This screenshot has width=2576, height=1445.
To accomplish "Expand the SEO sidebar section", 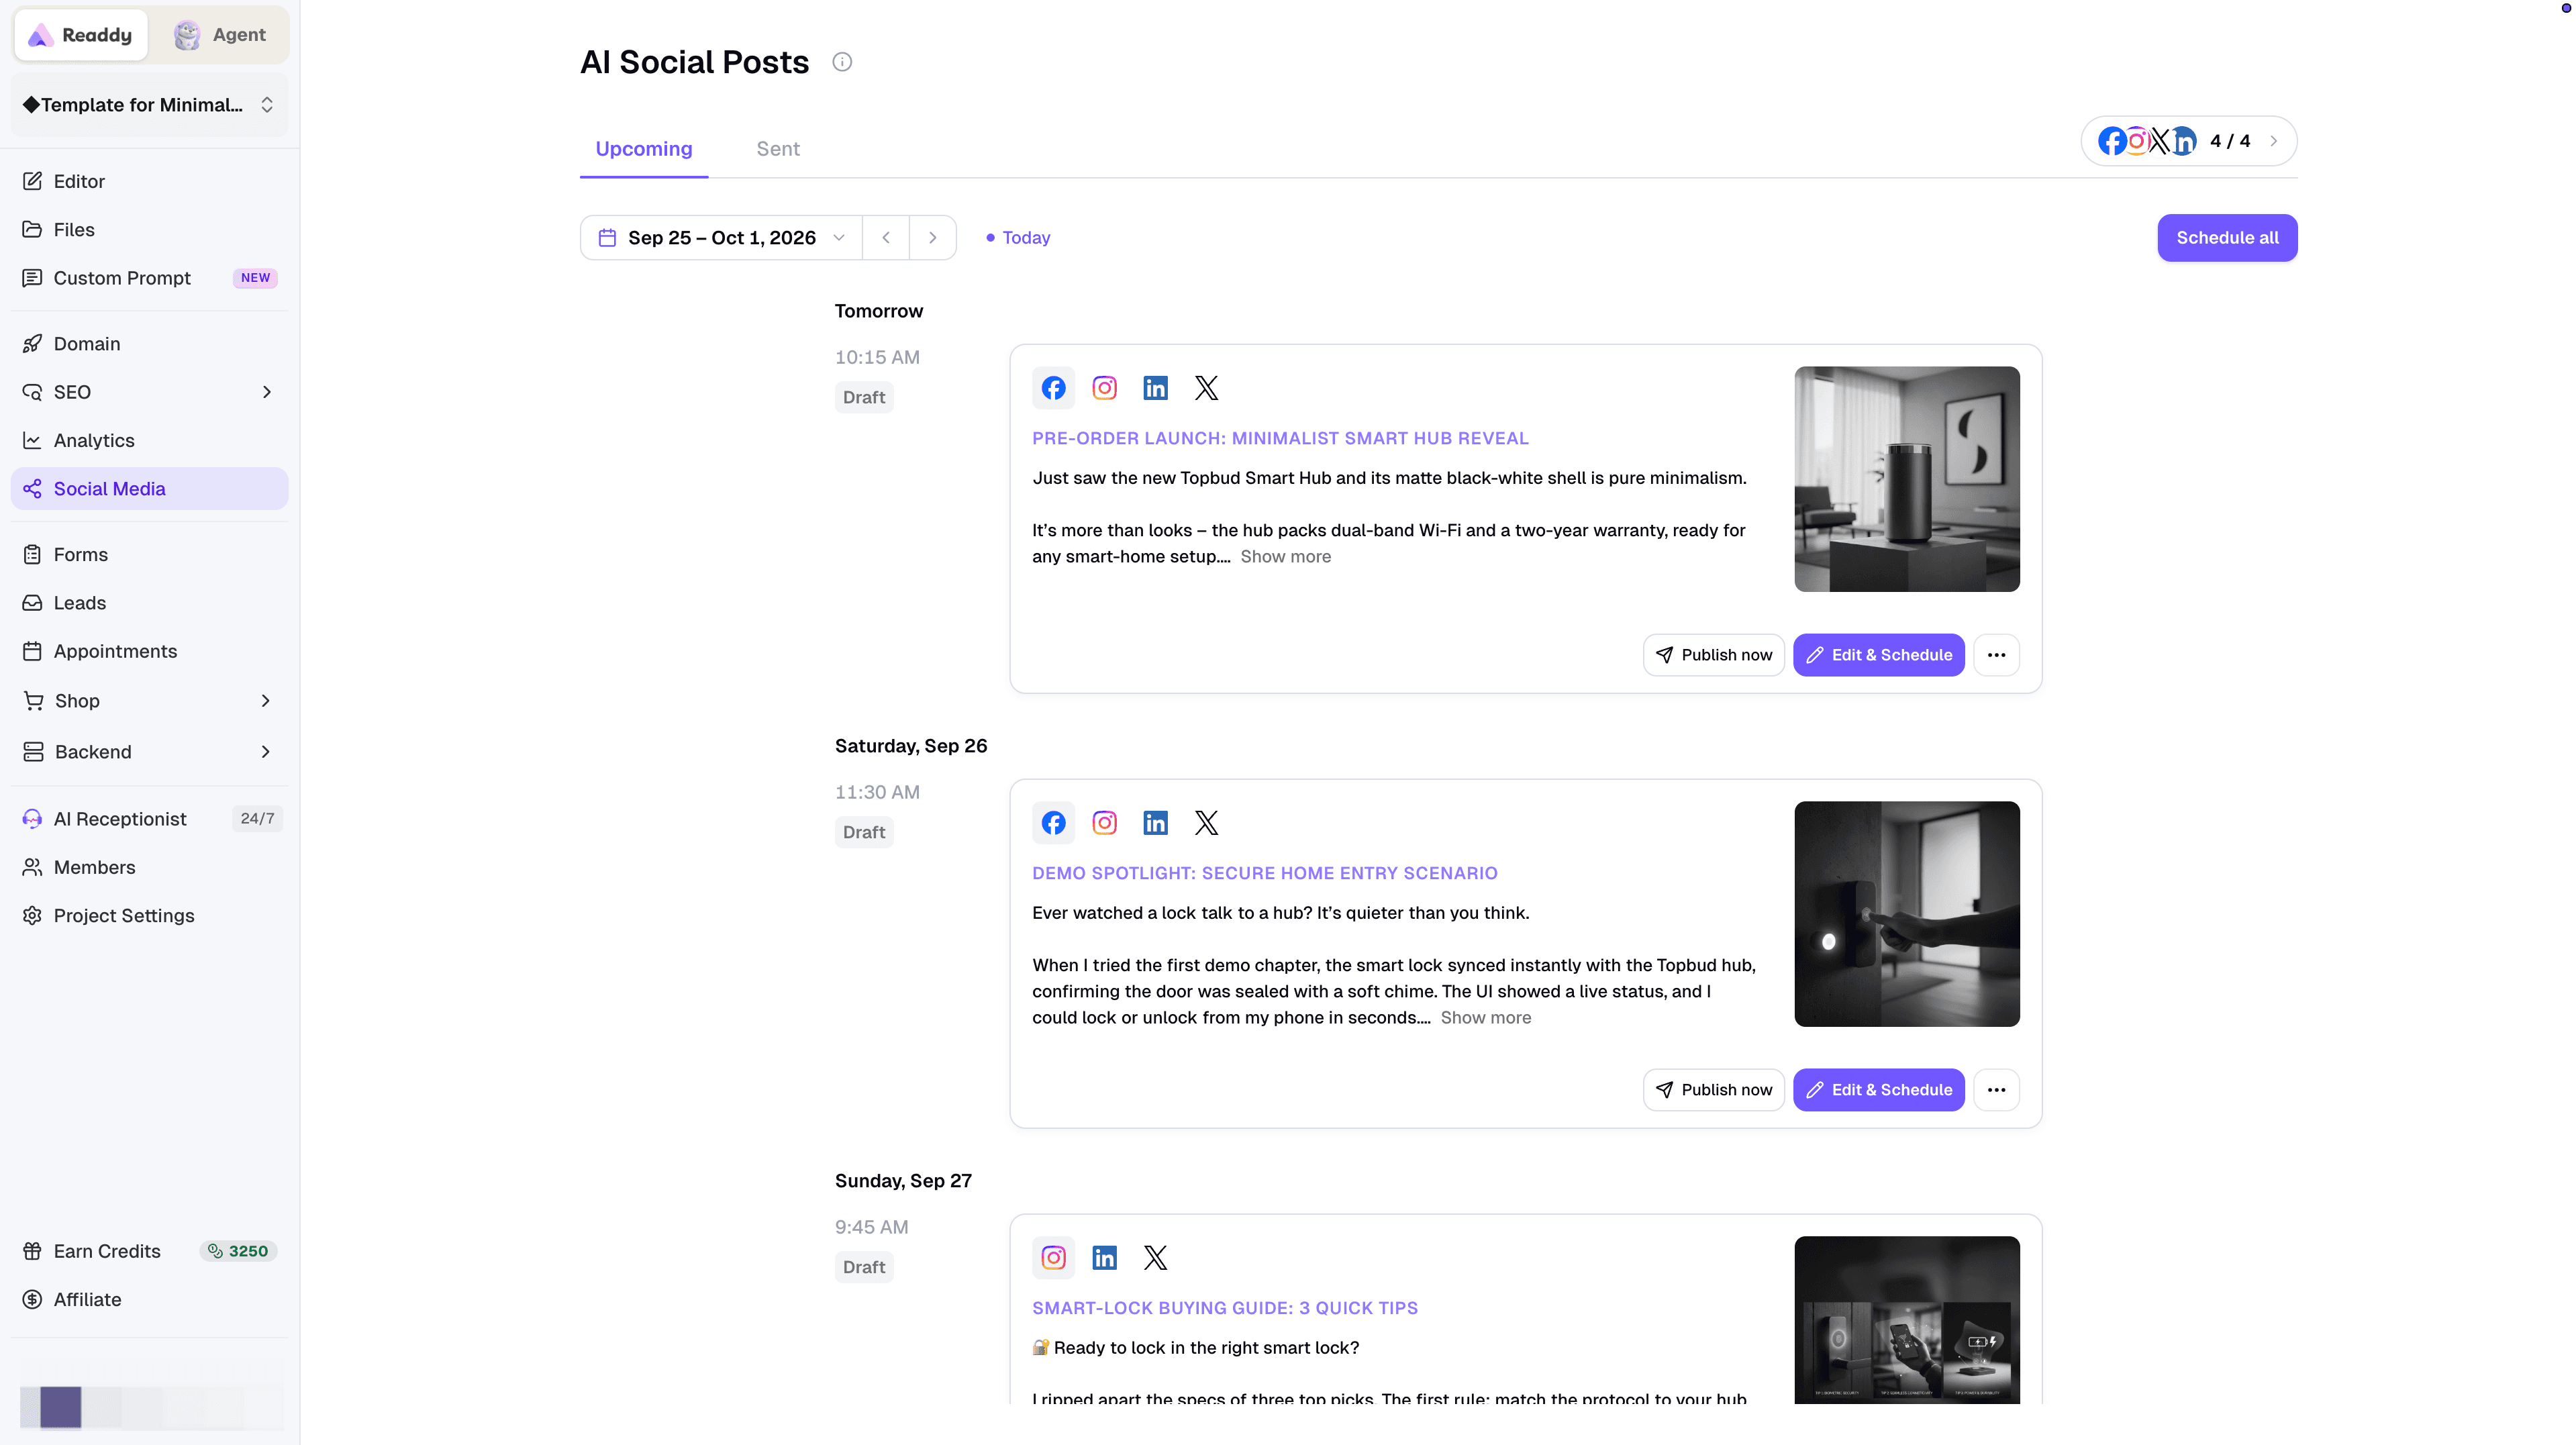I will pos(149,392).
